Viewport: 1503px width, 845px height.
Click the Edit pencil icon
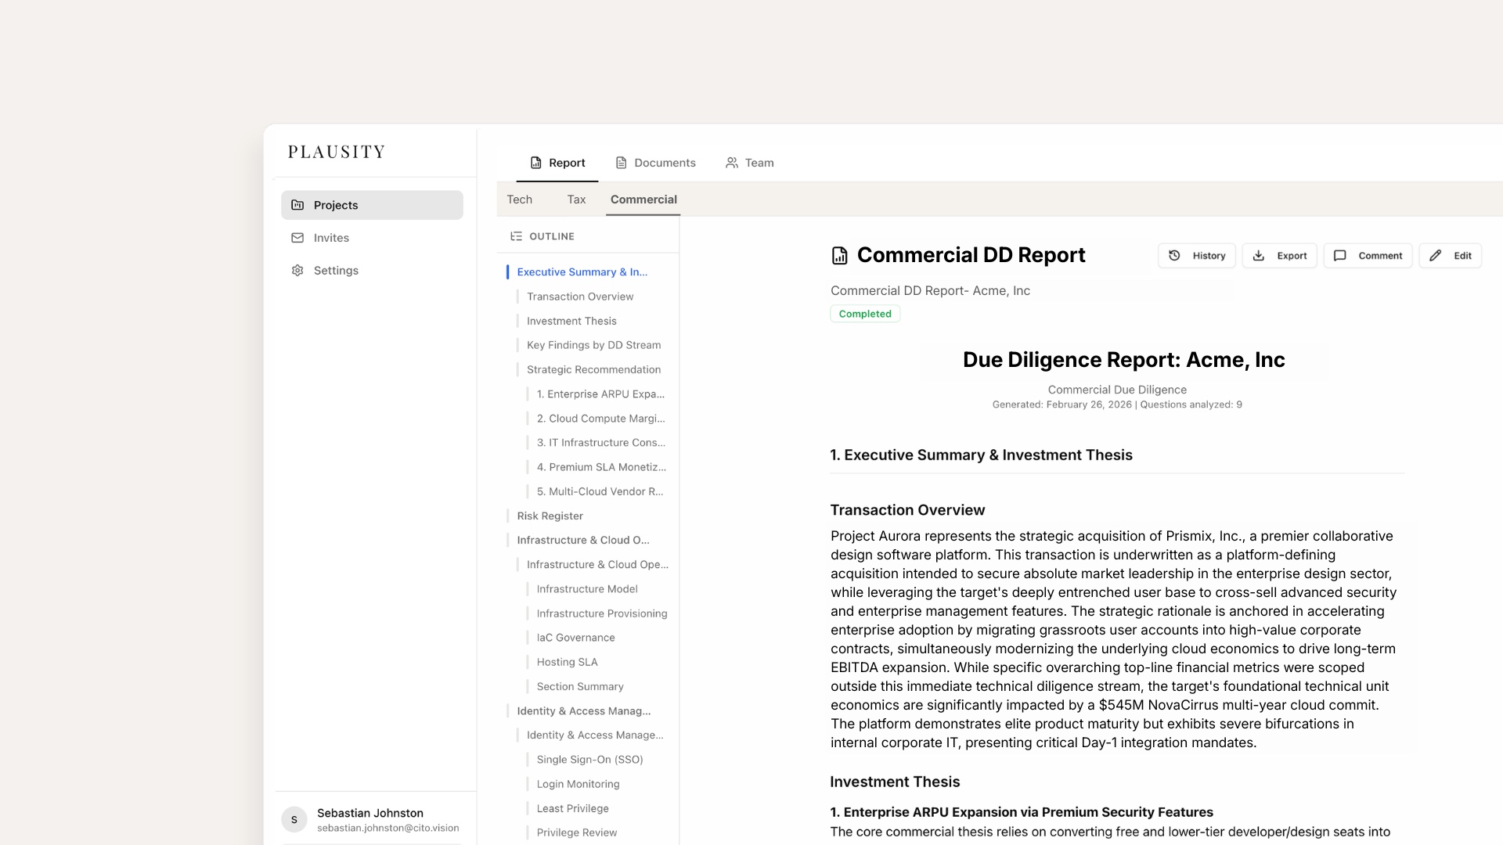pyautogui.click(x=1434, y=256)
